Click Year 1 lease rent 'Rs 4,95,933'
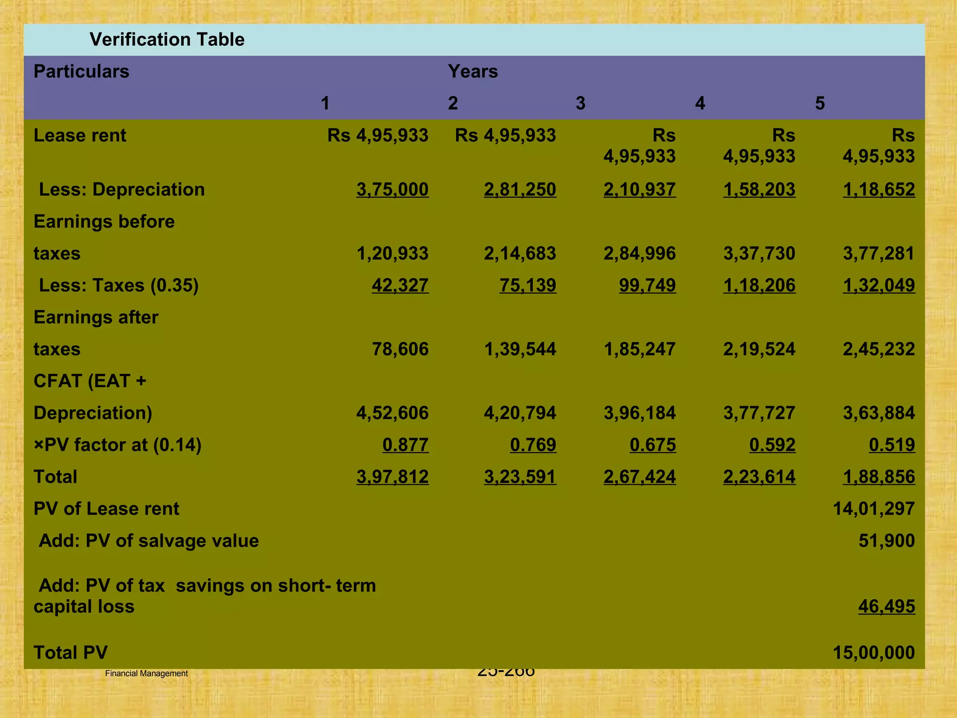 378,135
